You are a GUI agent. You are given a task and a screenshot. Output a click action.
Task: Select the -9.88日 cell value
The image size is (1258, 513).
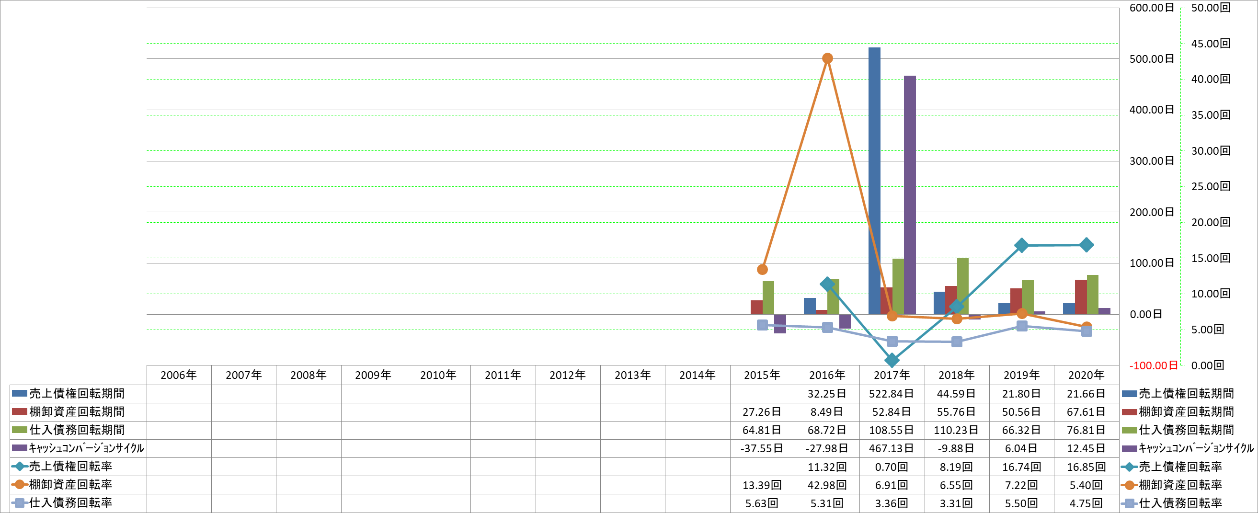956,448
